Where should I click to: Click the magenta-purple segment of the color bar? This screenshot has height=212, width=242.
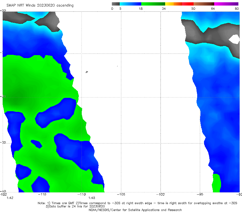226,4
